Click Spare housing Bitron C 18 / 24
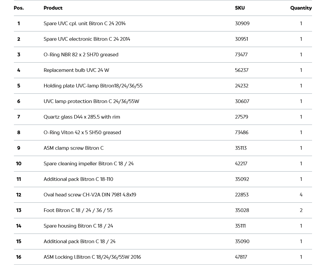 point(78,226)
